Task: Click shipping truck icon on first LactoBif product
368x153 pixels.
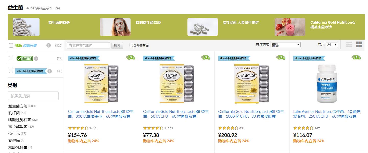Action: tap(131, 58)
